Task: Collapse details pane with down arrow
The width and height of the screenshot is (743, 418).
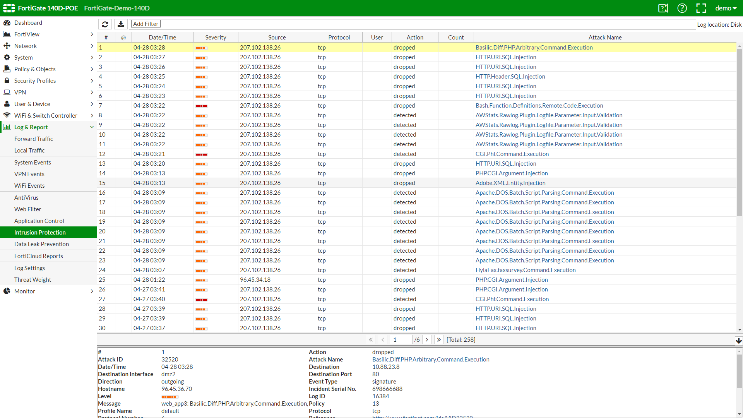Action: pos(738,341)
